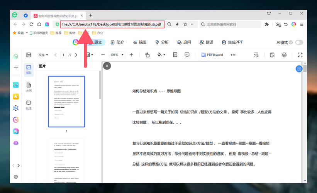
Task: Click the 北京政务服务网官网 search box
Action: point(231,24)
